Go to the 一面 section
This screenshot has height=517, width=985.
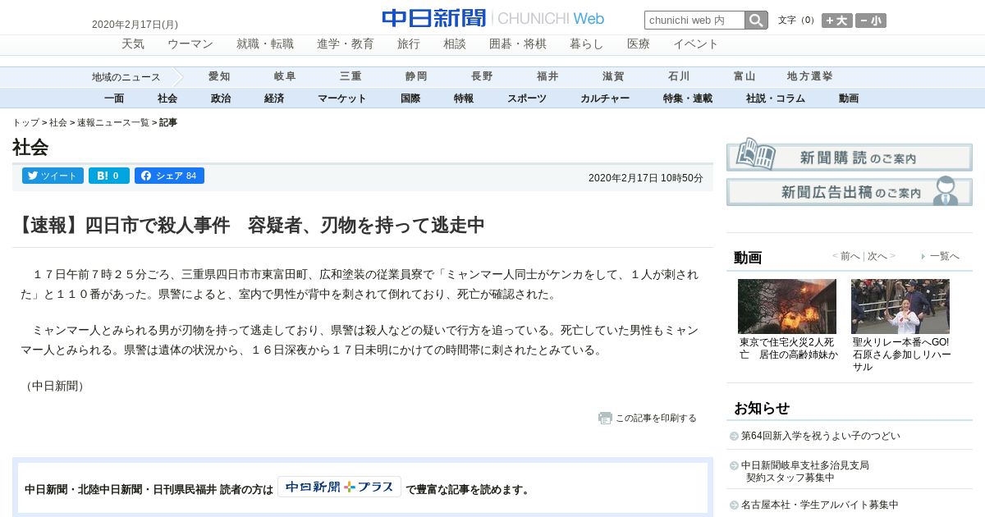point(114,98)
